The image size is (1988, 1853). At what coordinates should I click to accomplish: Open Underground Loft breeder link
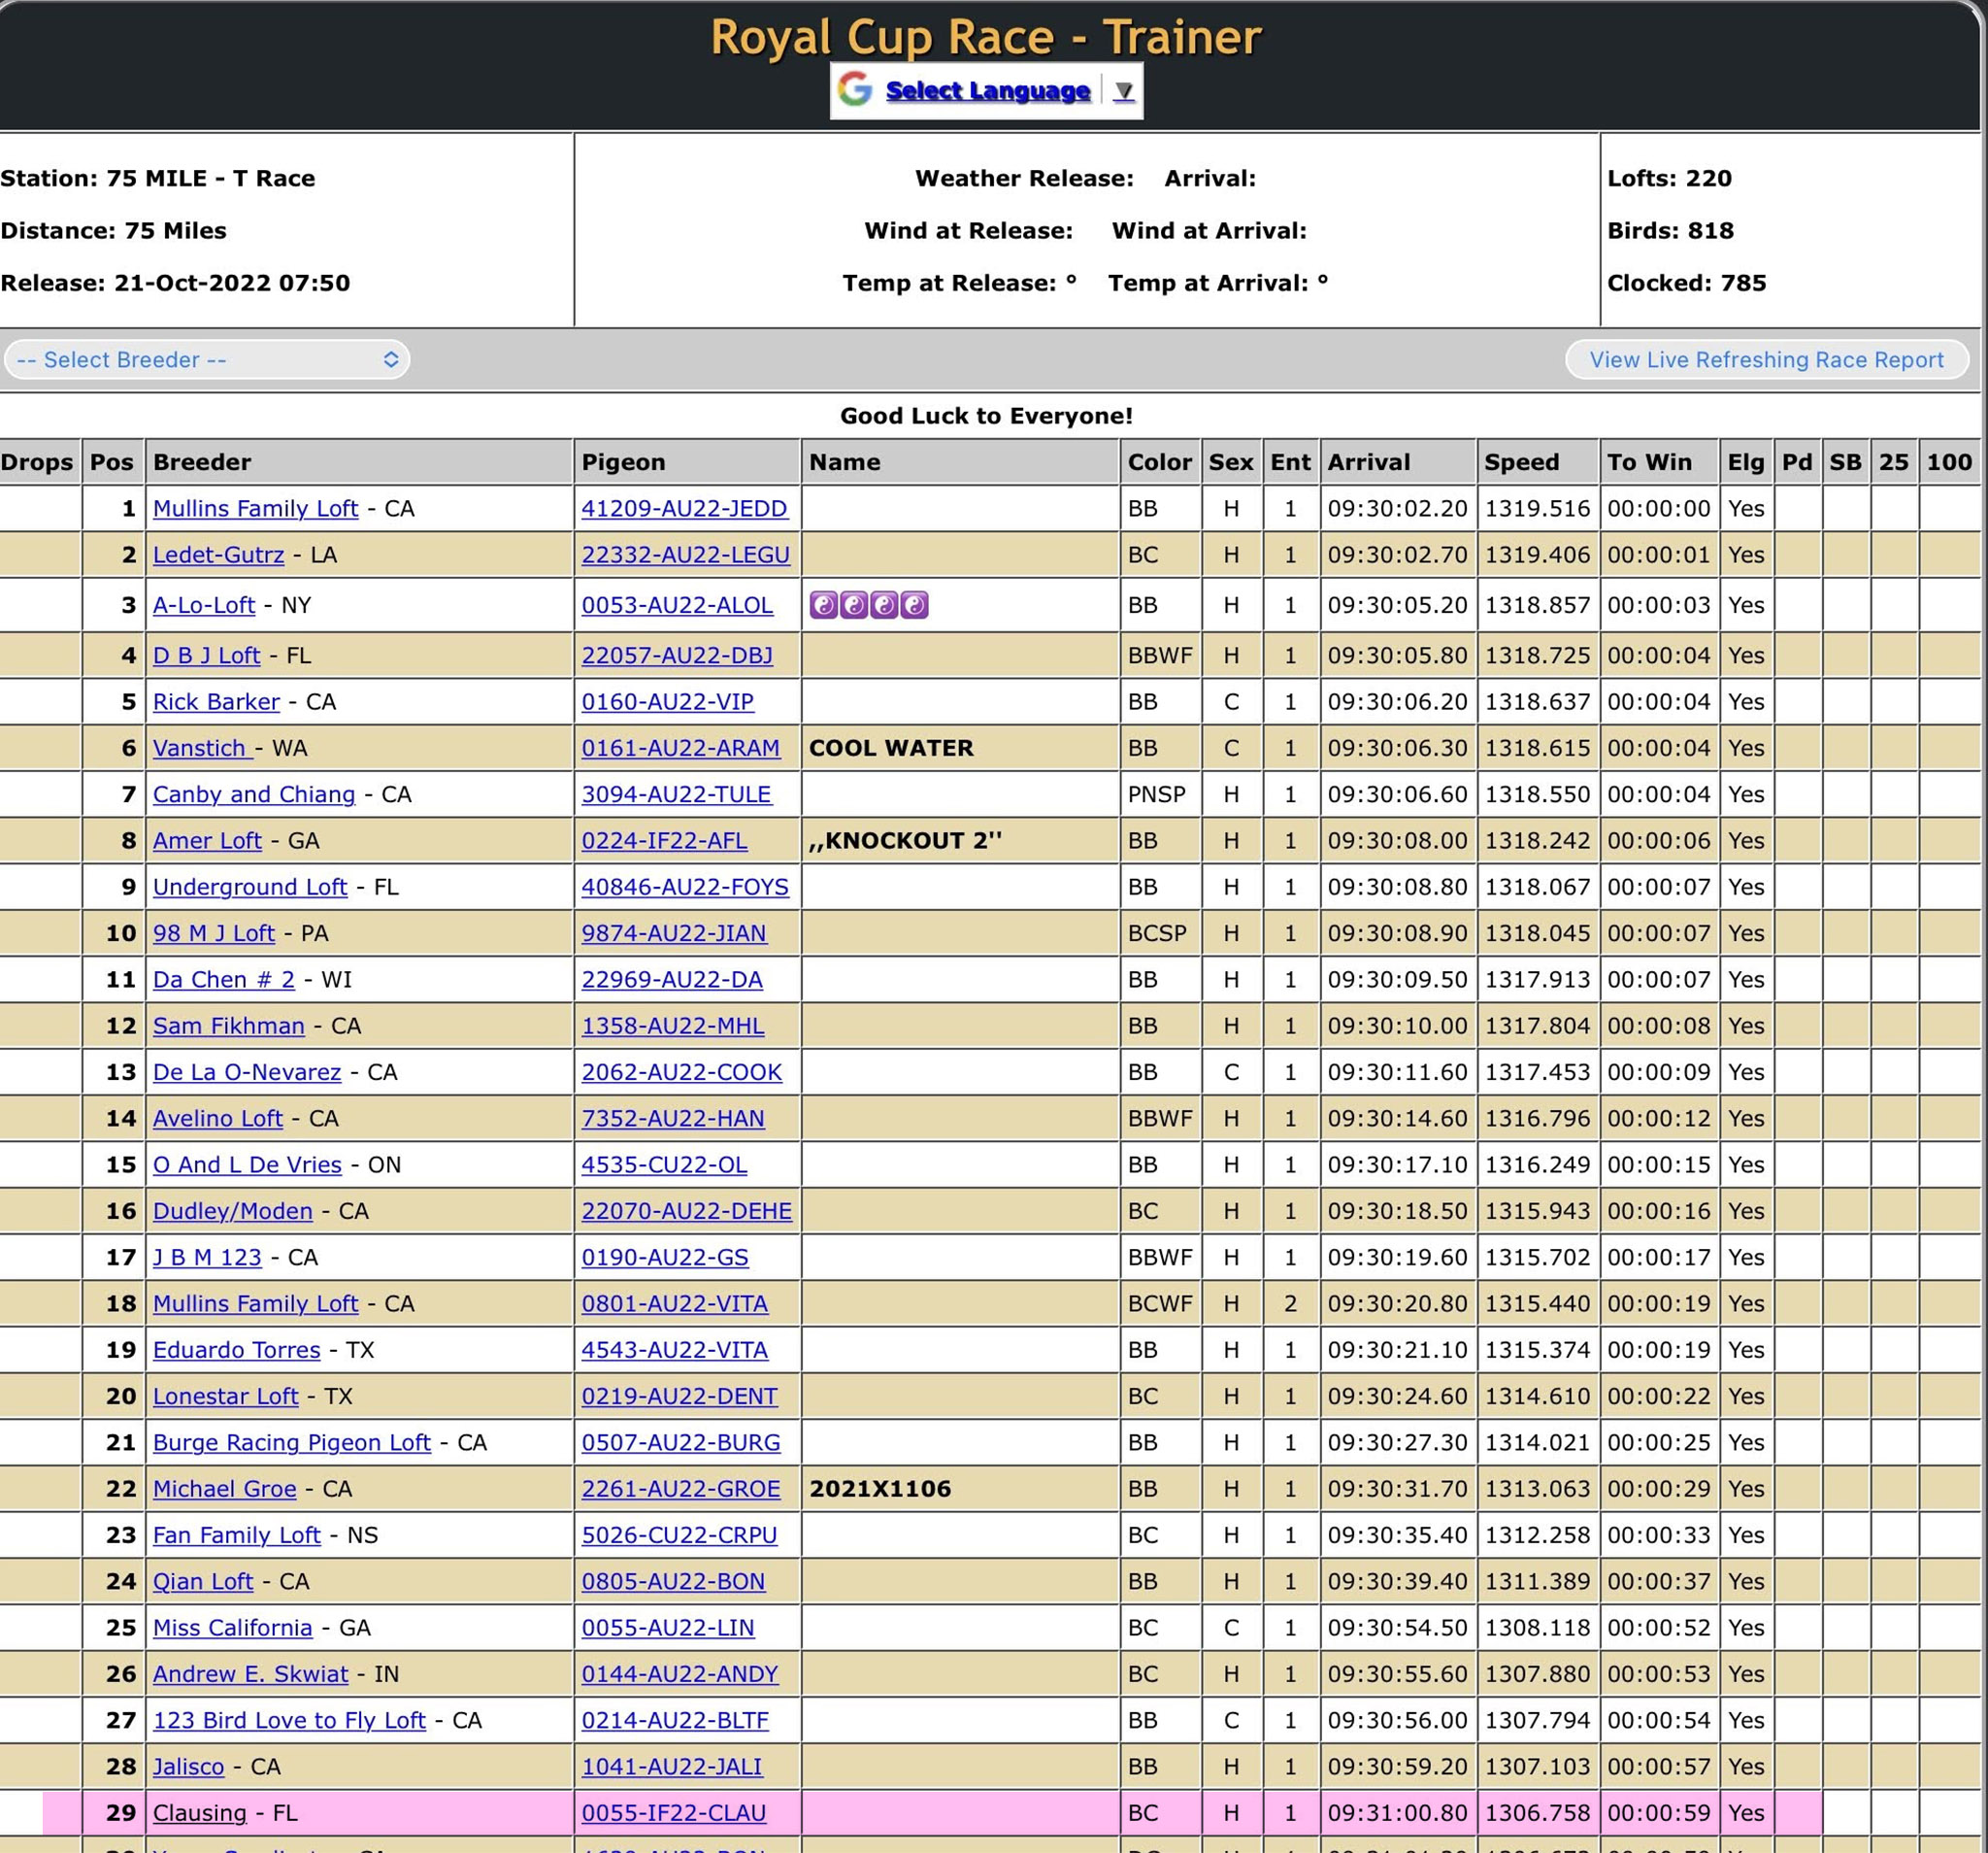tap(250, 887)
